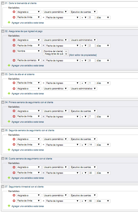Delete the Nombre variable in task 02
The width and height of the screenshot is (138, 212).
14,51
